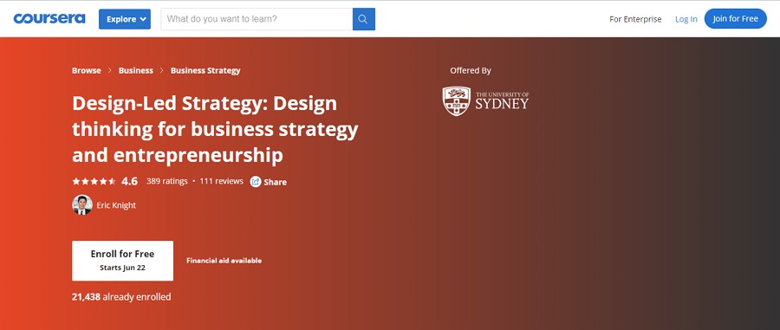
Task: Click the Join for Free button
Action: coord(735,19)
